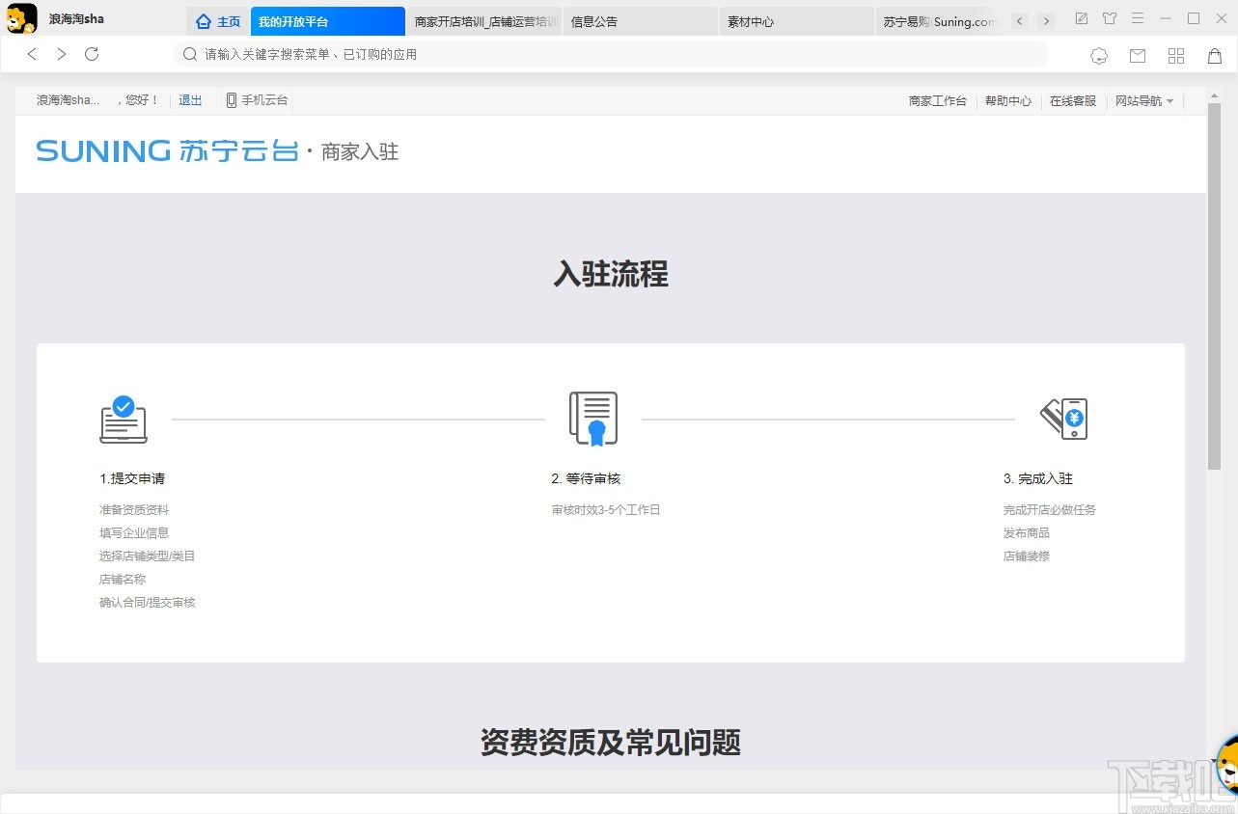Click the shopping bag icon in toolbar
The height and width of the screenshot is (814, 1238).
(1215, 55)
